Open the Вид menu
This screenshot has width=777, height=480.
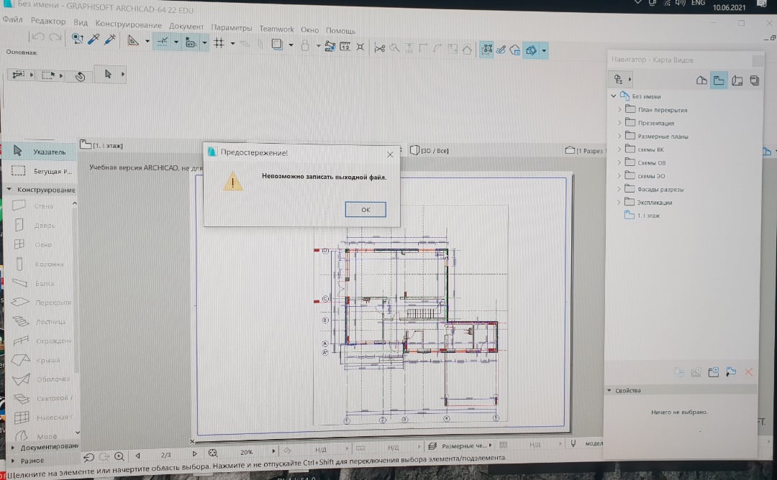click(x=81, y=22)
